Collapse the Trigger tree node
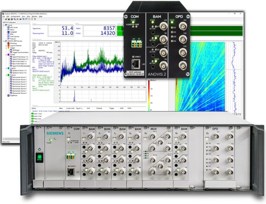The image size is (266, 204). point(6,48)
